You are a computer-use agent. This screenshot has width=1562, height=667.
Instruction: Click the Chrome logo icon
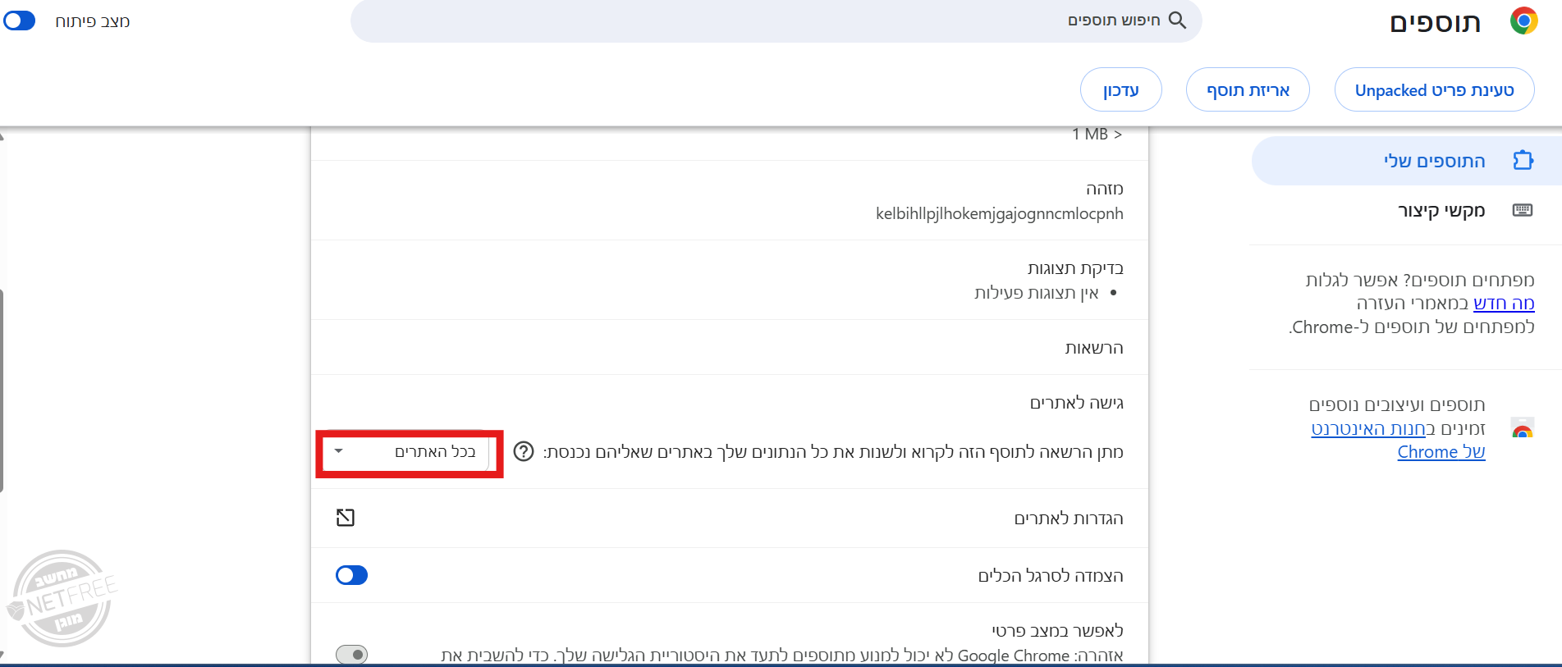click(1523, 21)
